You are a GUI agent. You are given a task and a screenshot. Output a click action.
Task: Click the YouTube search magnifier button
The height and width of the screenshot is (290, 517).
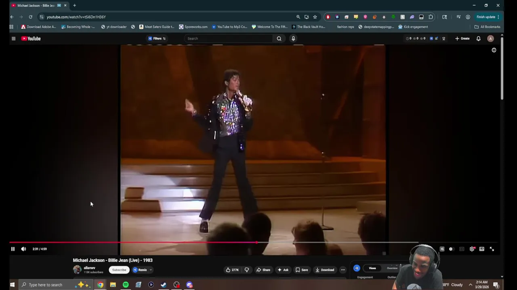point(279,39)
